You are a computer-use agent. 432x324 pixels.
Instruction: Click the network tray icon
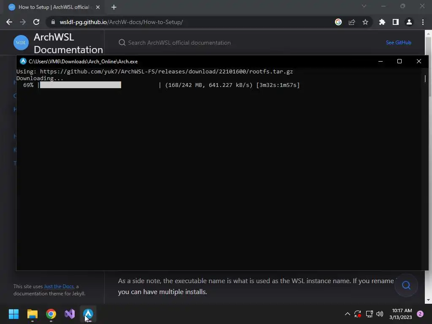click(x=369, y=314)
